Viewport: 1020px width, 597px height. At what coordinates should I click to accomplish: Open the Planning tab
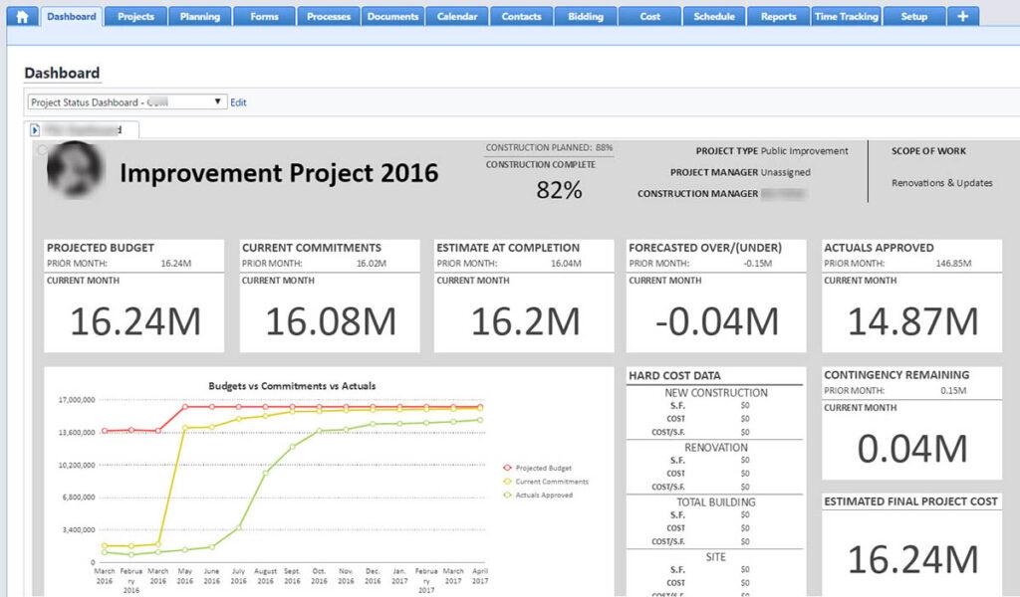coord(199,16)
